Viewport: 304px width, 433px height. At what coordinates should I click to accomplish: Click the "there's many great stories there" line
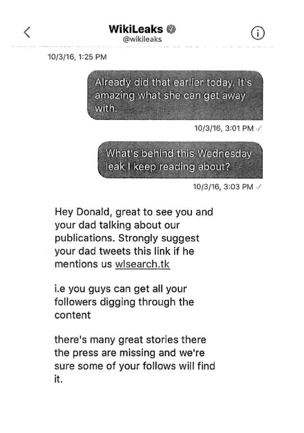tap(130, 339)
